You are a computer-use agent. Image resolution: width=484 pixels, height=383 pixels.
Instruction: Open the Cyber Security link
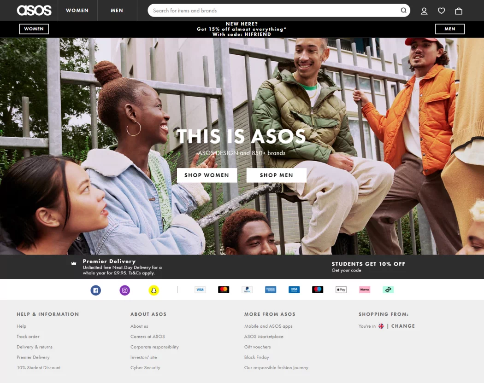(x=145, y=368)
